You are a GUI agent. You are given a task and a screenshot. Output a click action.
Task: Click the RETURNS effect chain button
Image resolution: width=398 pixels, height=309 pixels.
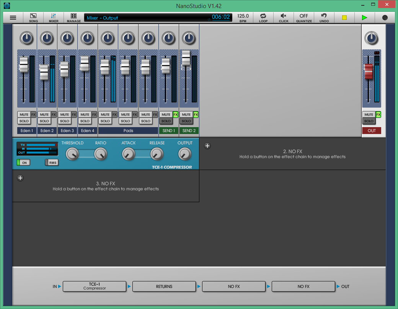coord(164,286)
